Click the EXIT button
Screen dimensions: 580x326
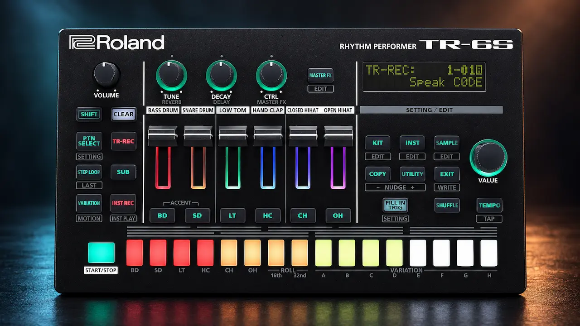click(x=447, y=174)
